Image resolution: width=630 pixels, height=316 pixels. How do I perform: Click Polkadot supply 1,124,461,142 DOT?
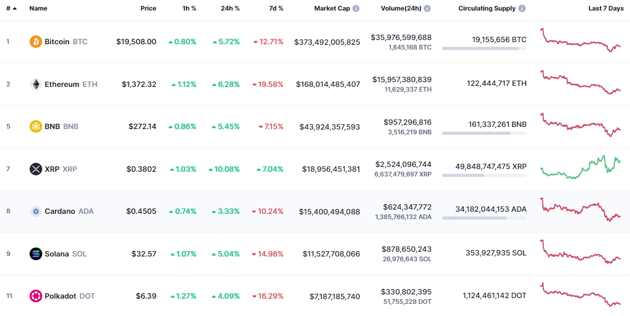(494, 295)
